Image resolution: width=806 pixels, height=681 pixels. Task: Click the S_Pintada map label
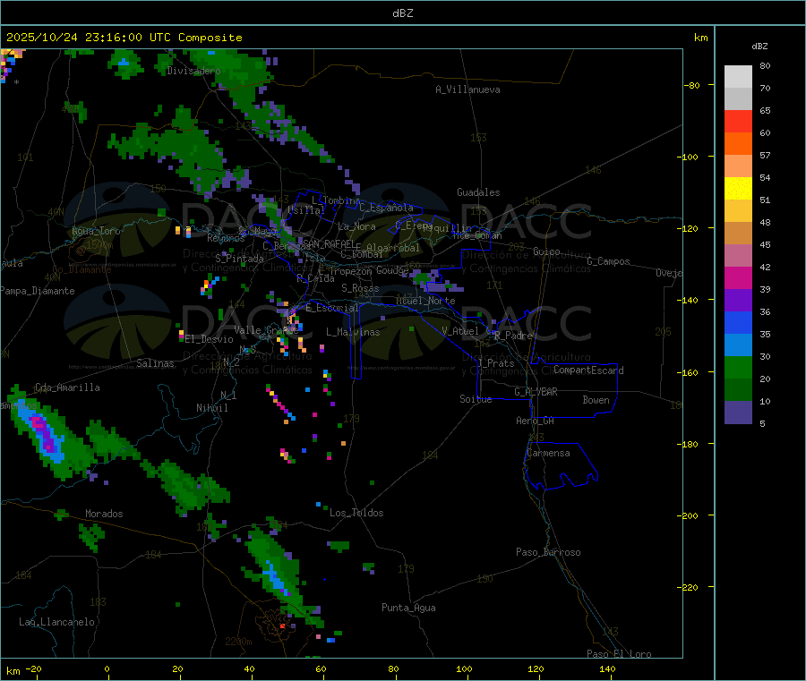[x=239, y=259]
